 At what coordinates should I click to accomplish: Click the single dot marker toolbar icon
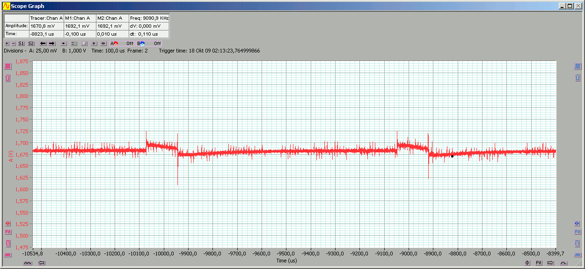64,43
